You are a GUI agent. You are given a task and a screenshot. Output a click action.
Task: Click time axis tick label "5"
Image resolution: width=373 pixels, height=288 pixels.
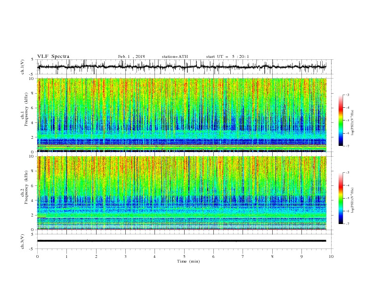(x=184, y=256)
